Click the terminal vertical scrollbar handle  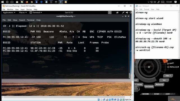(x=129, y=76)
